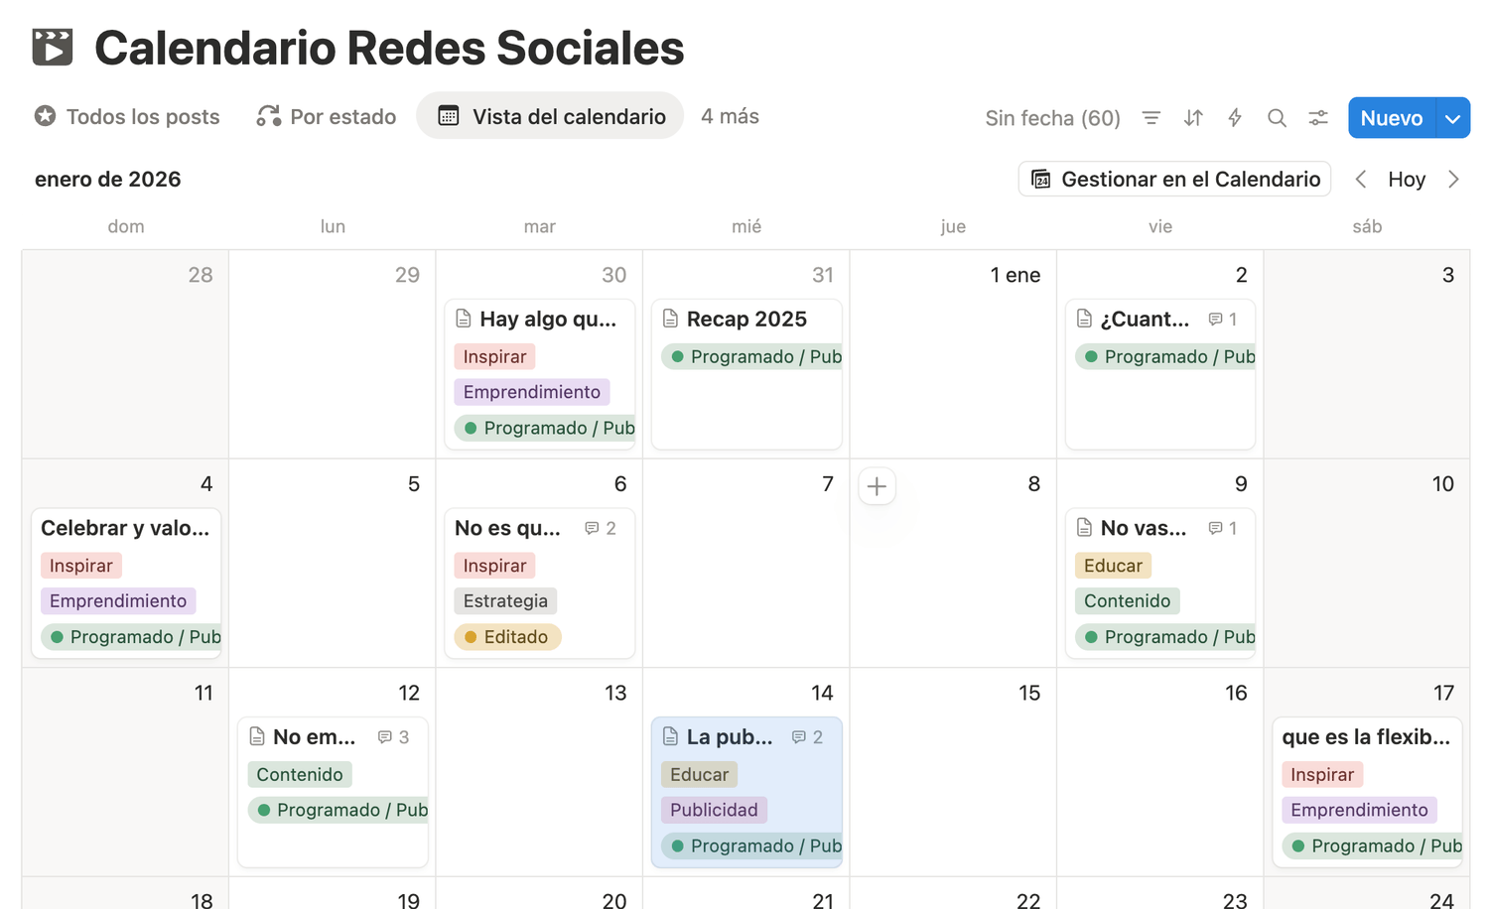The width and height of the screenshot is (1489, 909).
Task: Jump to today with "Hoy" button
Action: [x=1407, y=179]
